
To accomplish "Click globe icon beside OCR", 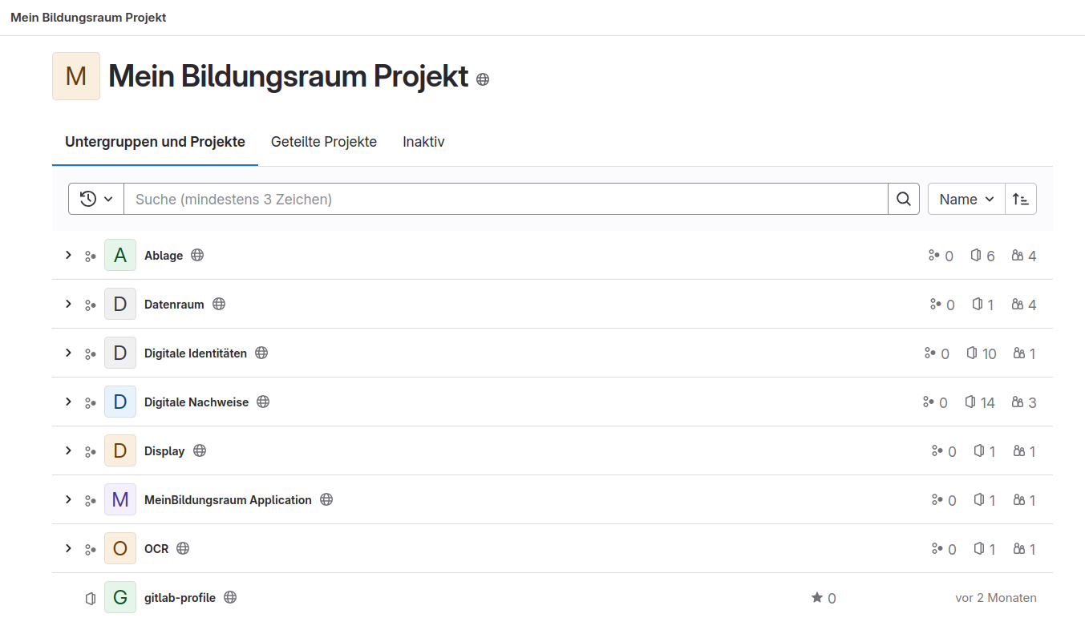I will pyautogui.click(x=183, y=548).
